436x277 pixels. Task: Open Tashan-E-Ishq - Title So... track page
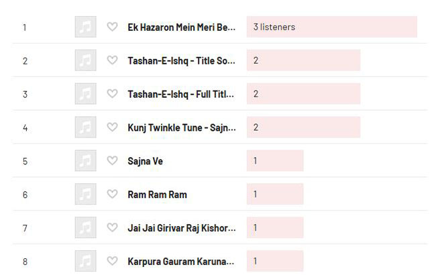(181, 60)
